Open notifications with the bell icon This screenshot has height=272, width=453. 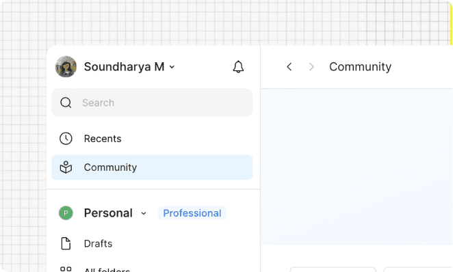(x=238, y=66)
